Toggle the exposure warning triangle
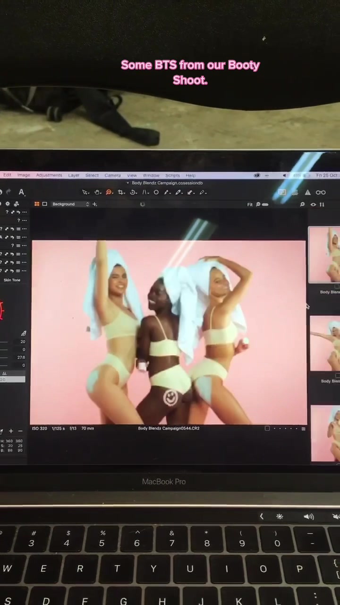 307,192
